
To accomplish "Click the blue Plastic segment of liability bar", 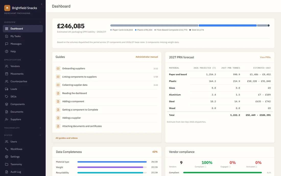I will (x=228, y=26).
